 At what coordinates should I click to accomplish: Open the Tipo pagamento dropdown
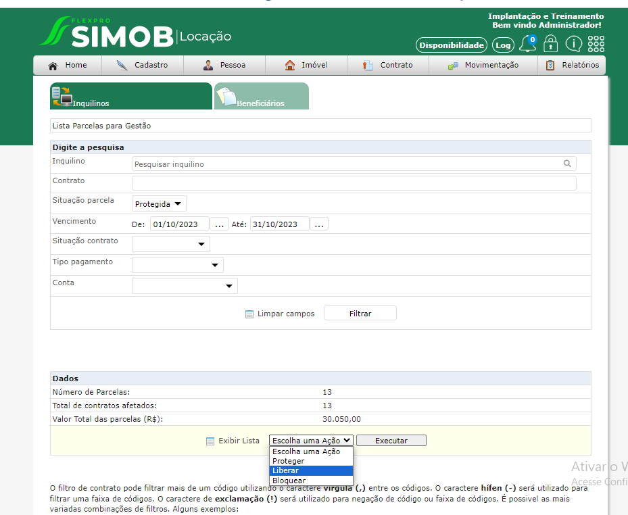(x=178, y=265)
